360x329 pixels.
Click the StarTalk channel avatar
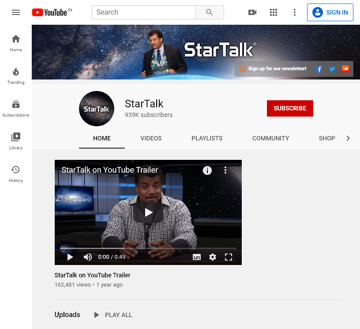pos(97,109)
